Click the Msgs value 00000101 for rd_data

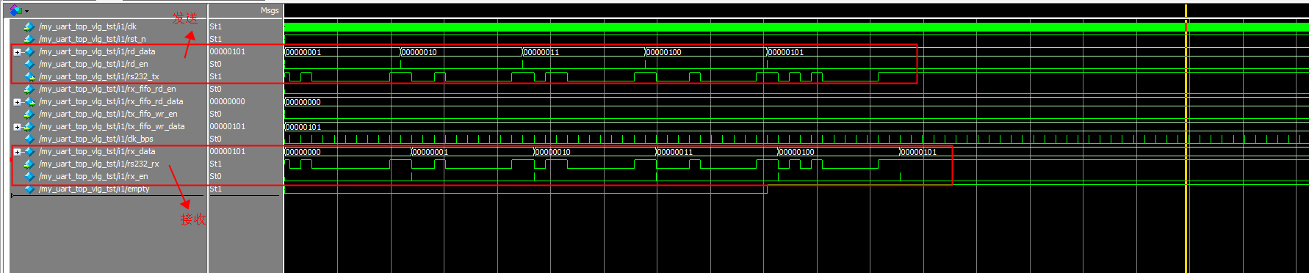pos(228,51)
